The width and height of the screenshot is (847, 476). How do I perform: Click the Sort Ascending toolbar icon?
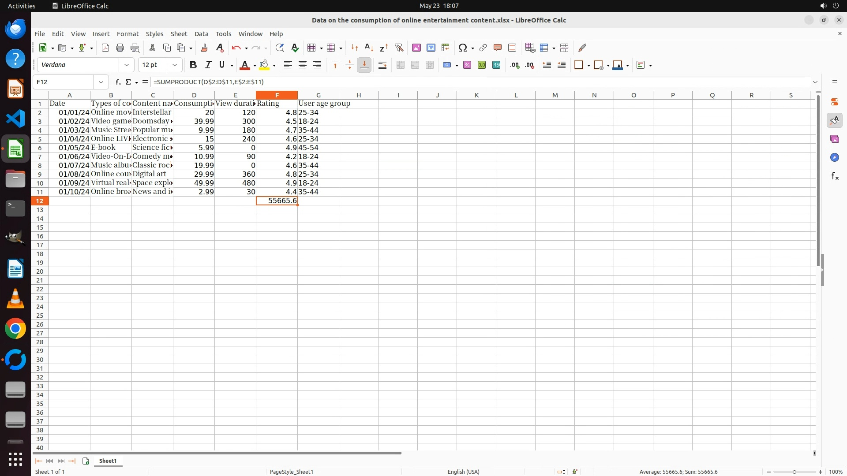(369, 48)
